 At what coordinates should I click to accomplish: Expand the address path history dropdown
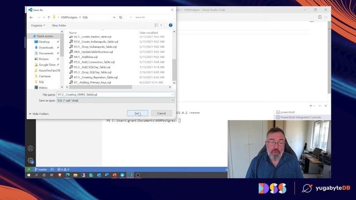click(114, 17)
